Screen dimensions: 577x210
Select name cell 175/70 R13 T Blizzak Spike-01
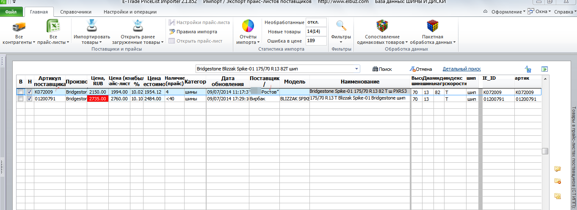(360, 99)
